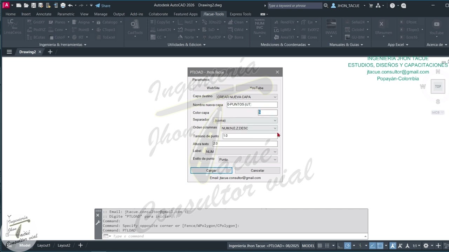Screen dimensions: 449x252
Task: Open the JHON_TACUE account dropdown
Action: (x=348, y=6)
